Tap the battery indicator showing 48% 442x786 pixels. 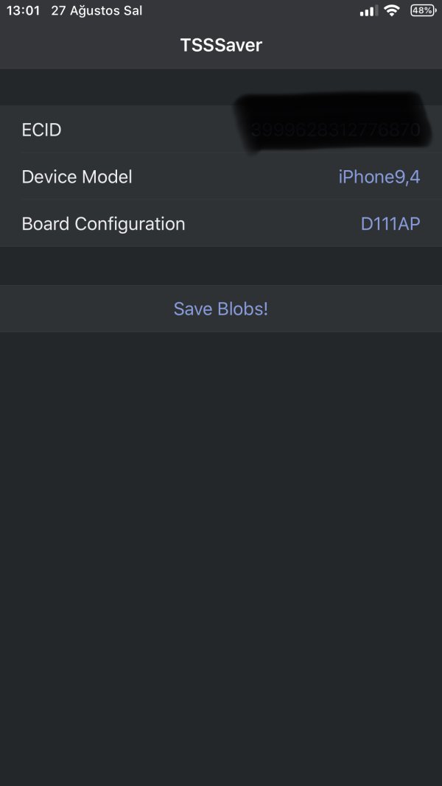pyautogui.click(x=422, y=11)
